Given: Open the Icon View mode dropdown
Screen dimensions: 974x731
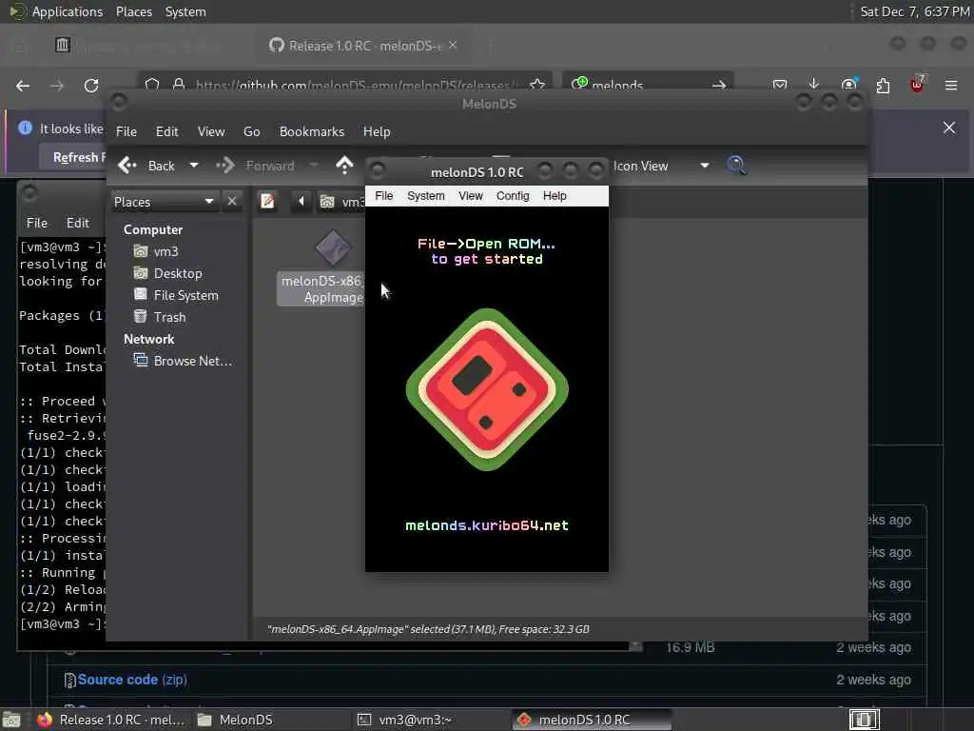Looking at the screenshot, I should [661, 166].
